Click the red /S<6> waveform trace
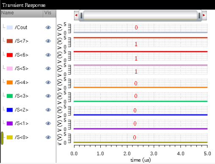This screenshot has height=164, width=215. coord(141,52)
